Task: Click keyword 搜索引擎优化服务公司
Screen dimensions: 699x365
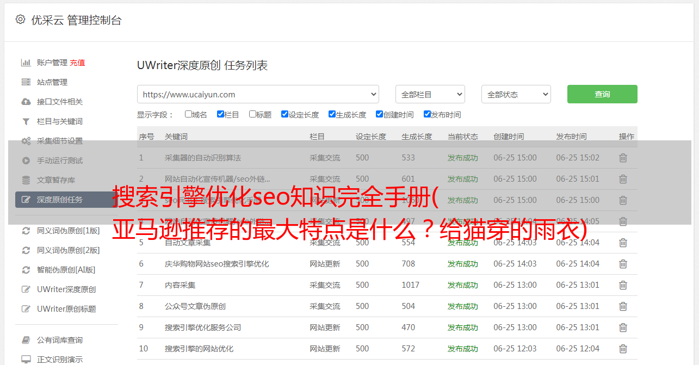Action: 203,327
